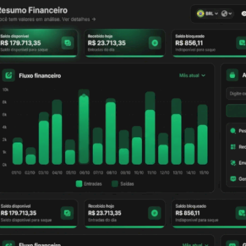Click the wallet icon heading the right side panel
This screenshot has width=246, height=246.
point(232,75)
